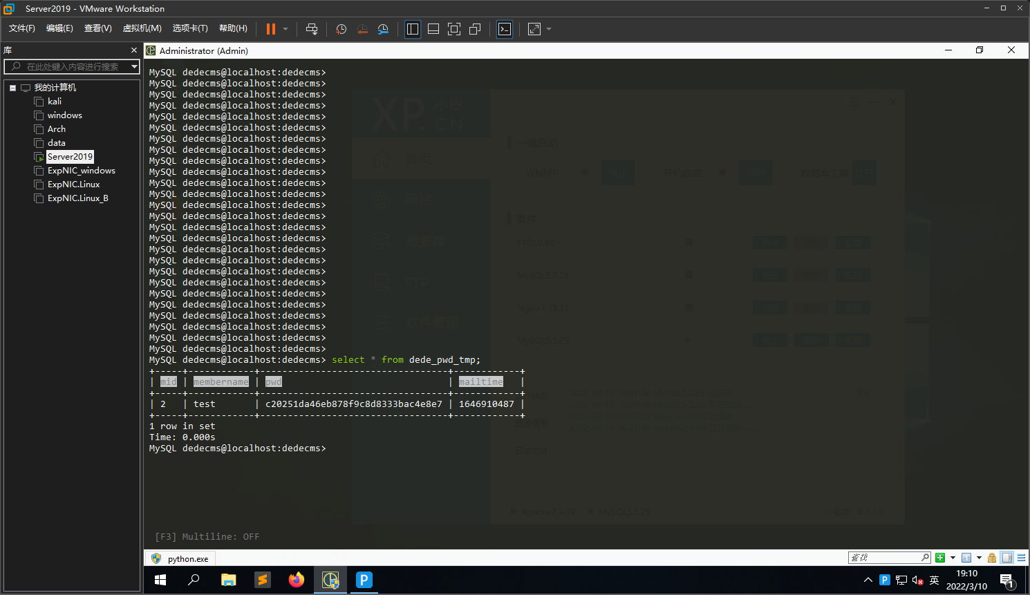
Task: Show hidden tray icons chevron
Action: point(868,580)
